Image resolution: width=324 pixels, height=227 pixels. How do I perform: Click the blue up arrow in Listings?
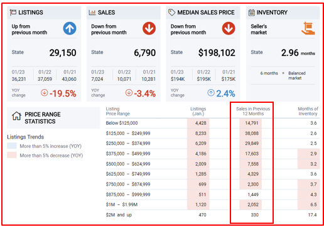point(70,28)
